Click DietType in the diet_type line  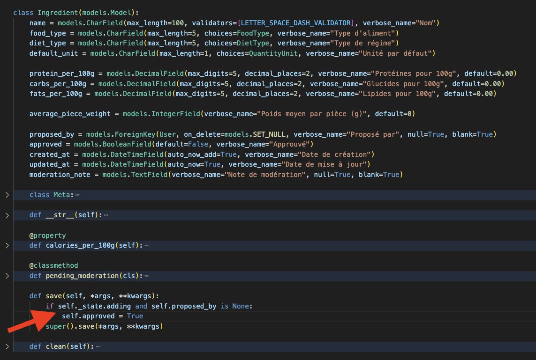click(253, 43)
